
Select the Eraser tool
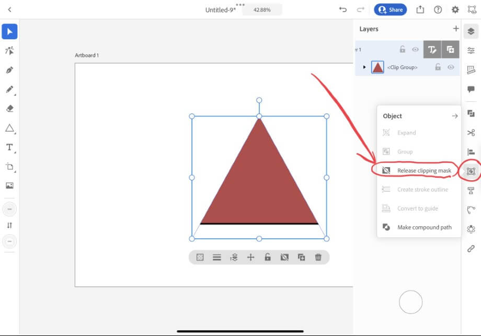[9, 109]
